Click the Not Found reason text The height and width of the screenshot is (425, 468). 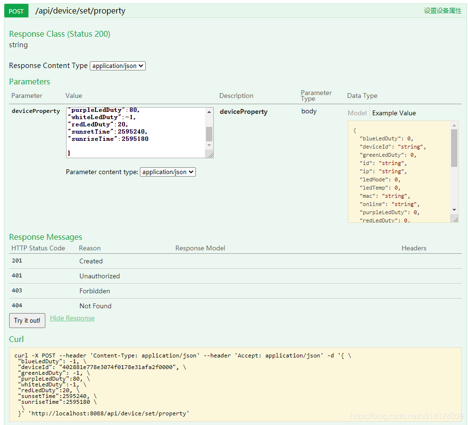click(x=96, y=306)
